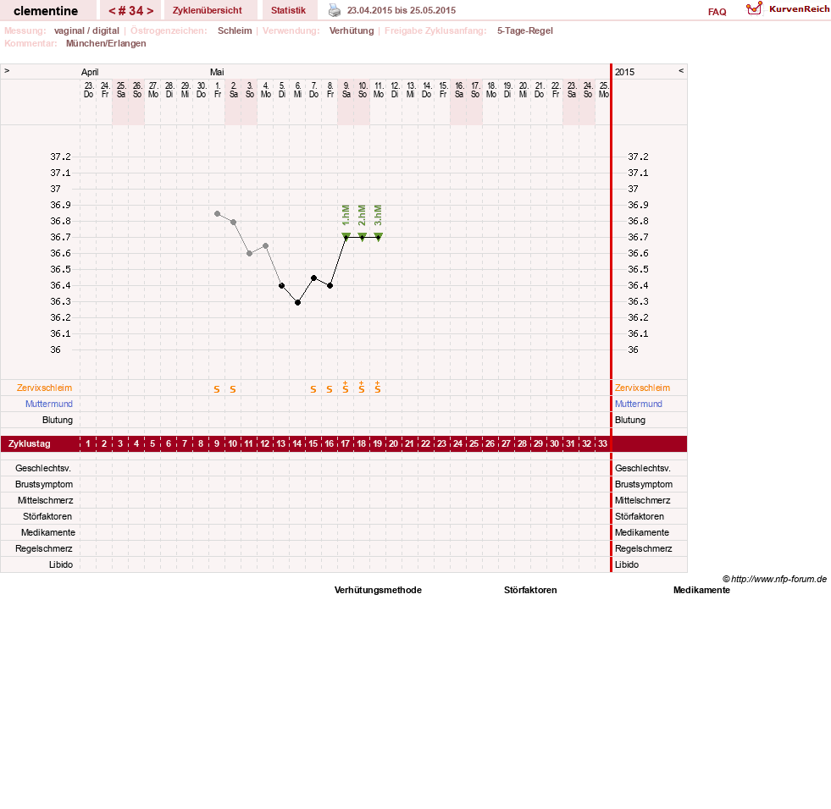Click the 2015 year label
The image size is (831, 809).
[x=624, y=72]
